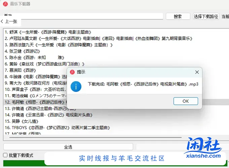Select song 11 菊池俊輔《Gメン'75のテーマ

(36, 96)
